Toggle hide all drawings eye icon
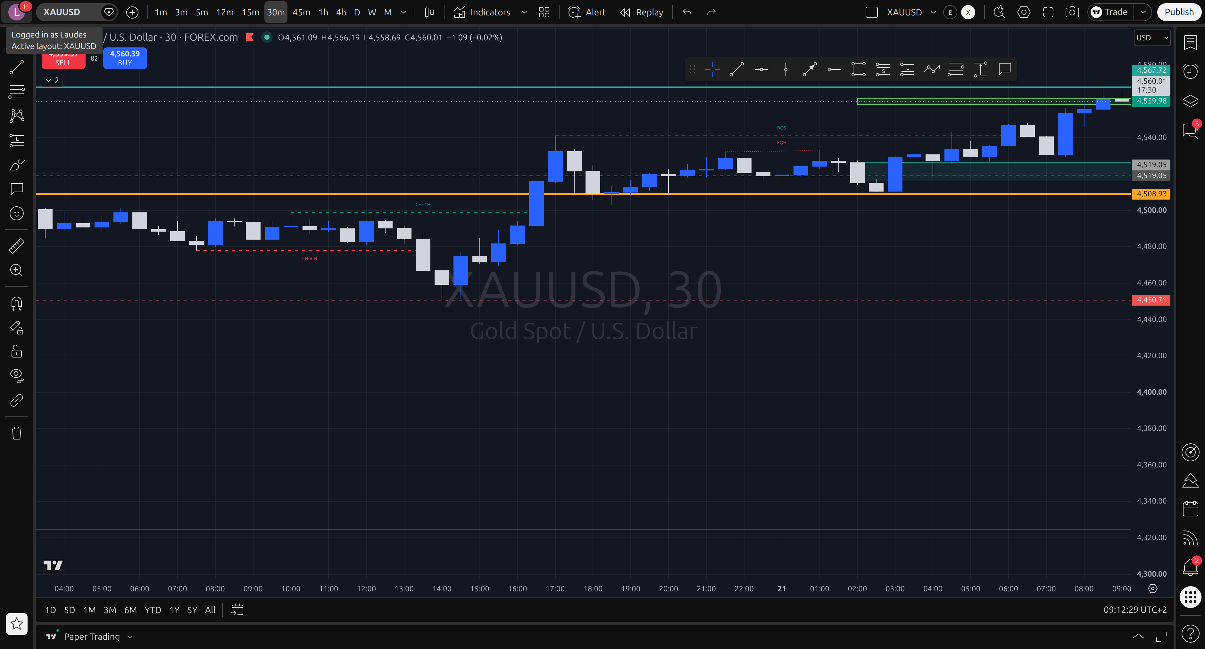This screenshot has width=1205, height=649. pos(17,375)
